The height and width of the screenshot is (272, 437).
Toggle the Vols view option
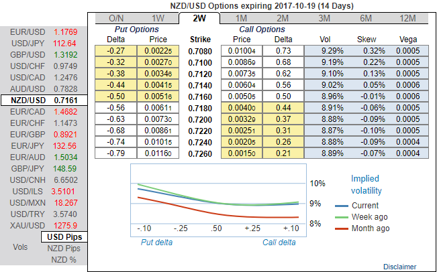(x=20, y=247)
